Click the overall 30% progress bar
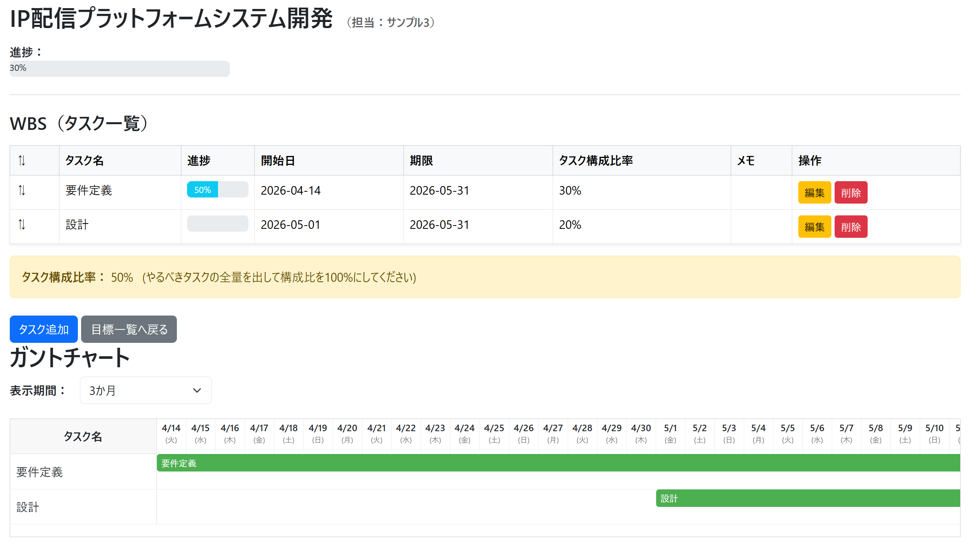The height and width of the screenshot is (557, 974). click(119, 68)
